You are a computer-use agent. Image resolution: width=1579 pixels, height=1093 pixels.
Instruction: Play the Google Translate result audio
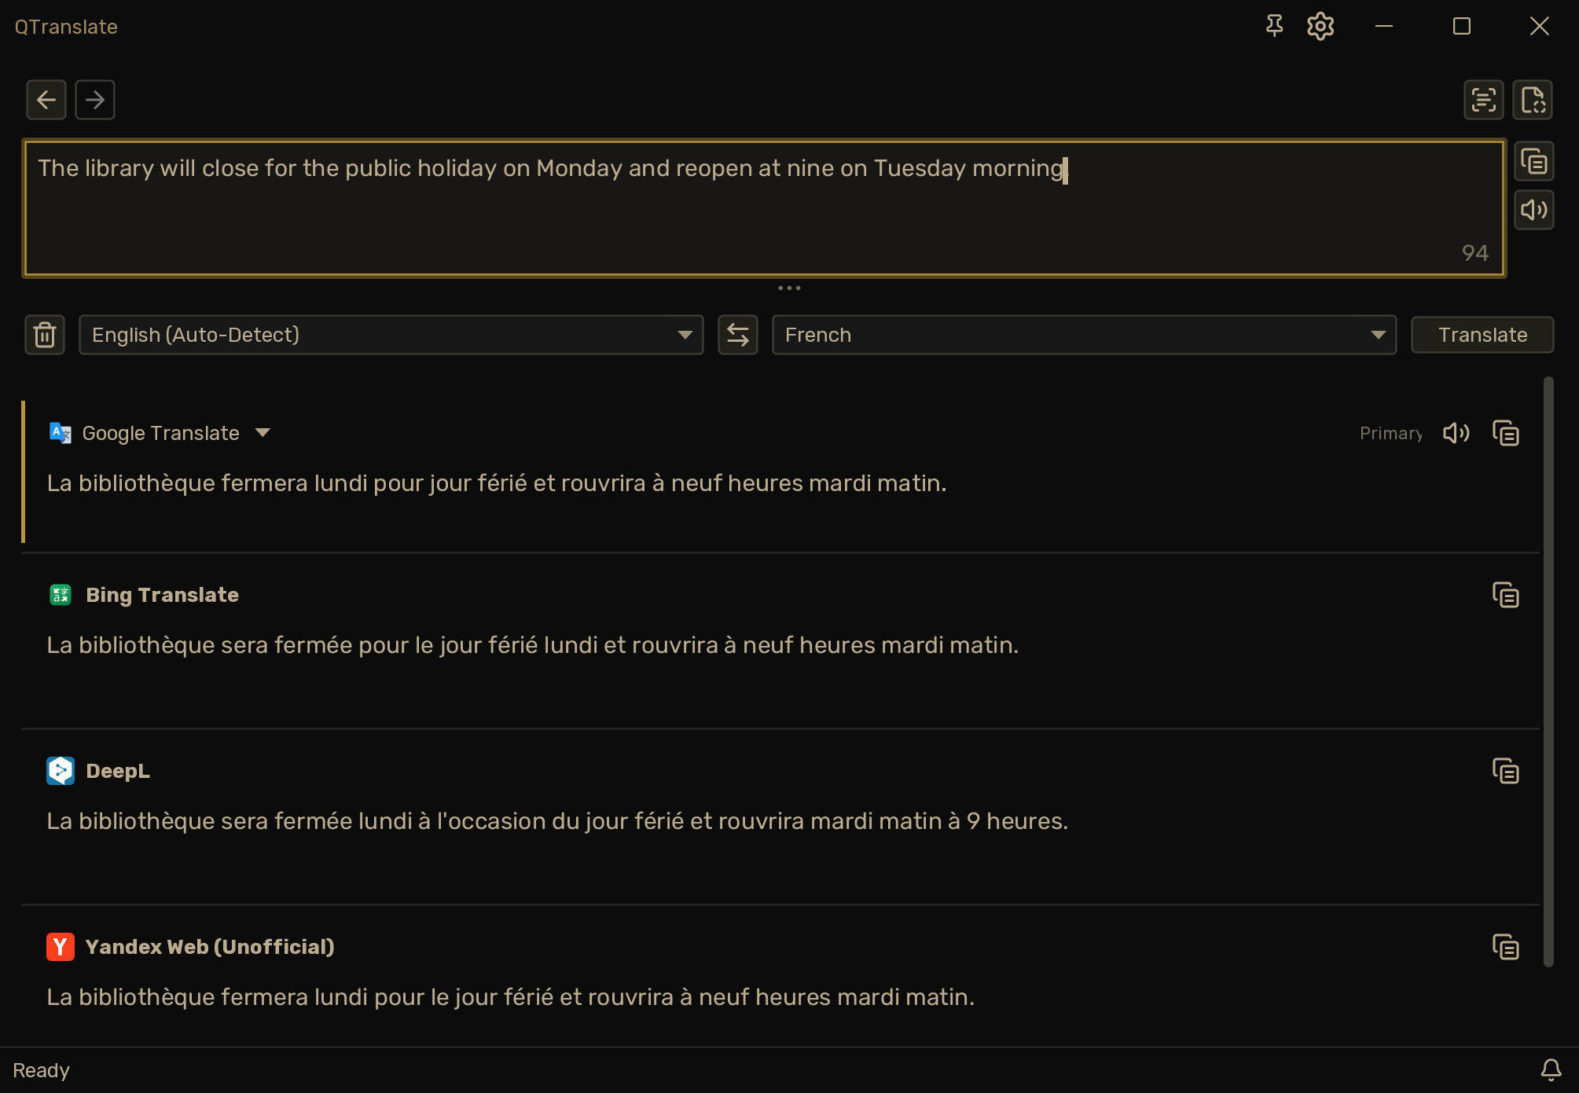tap(1456, 433)
